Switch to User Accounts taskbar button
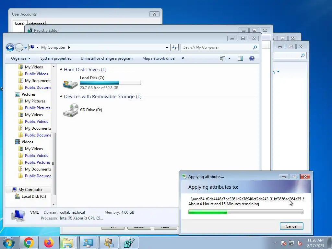The height and width of the screenshot is (249, 332). click(x=109, y=243)
